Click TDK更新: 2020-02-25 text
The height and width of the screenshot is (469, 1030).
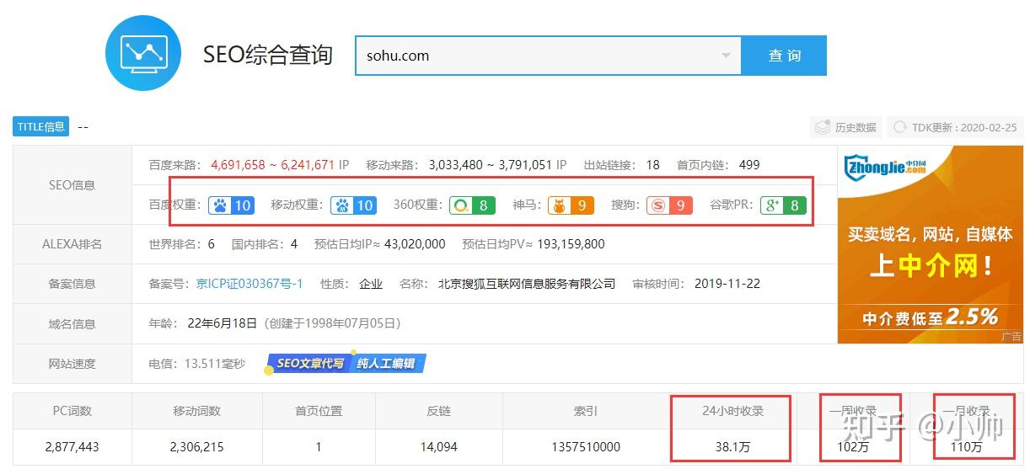(963, 127)
